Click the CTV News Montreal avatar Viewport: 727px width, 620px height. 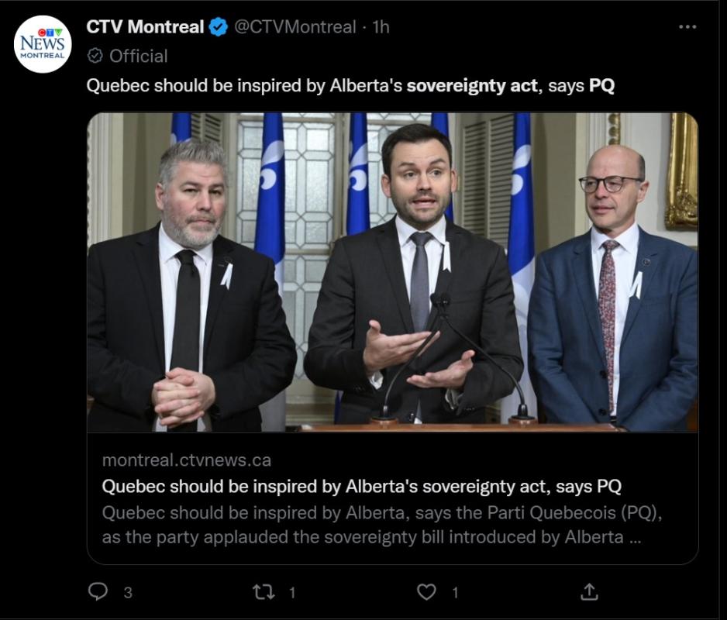[x=43, y=44]
